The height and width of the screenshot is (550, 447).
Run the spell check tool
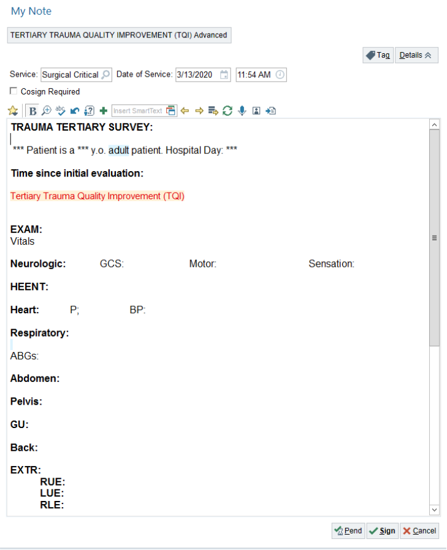coord(60,111)
